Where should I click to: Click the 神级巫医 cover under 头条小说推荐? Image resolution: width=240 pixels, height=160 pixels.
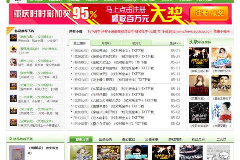coord(199,58)
